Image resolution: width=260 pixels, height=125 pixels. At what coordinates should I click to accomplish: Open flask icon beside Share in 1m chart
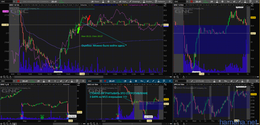click(103, 2)
